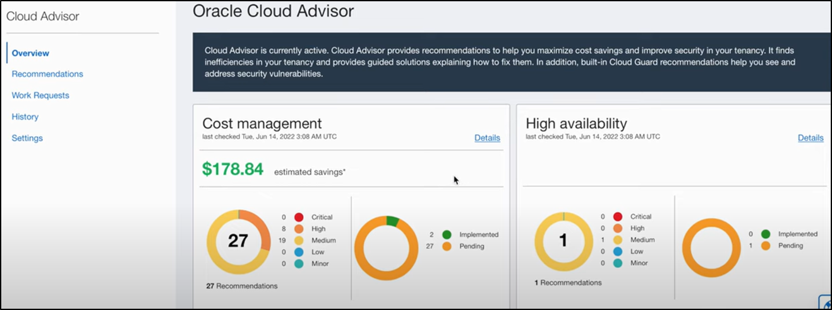Image resolution: width=832 pixels, height=310 pixels.
Task: Click the Cost management card title
Action: (x=262, y=123)
